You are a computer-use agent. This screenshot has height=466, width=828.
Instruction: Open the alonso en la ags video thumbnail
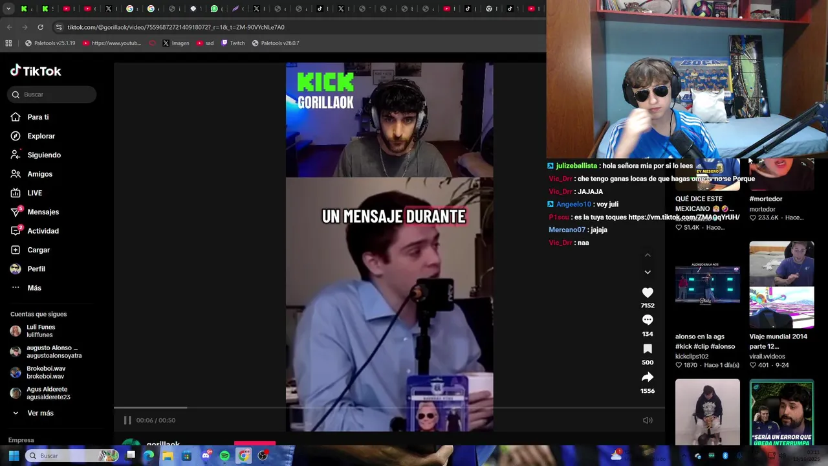click(708, 284)
